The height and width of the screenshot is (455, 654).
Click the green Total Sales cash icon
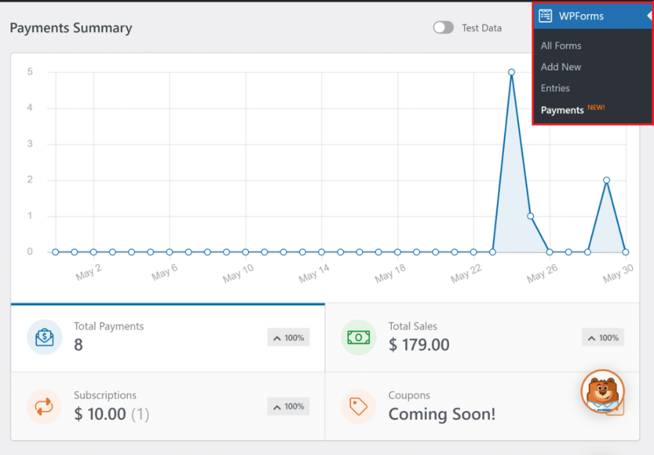pos(358,337)
